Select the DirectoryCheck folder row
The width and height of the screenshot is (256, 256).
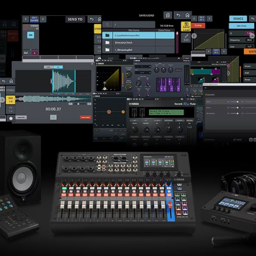tap(138, 42)
